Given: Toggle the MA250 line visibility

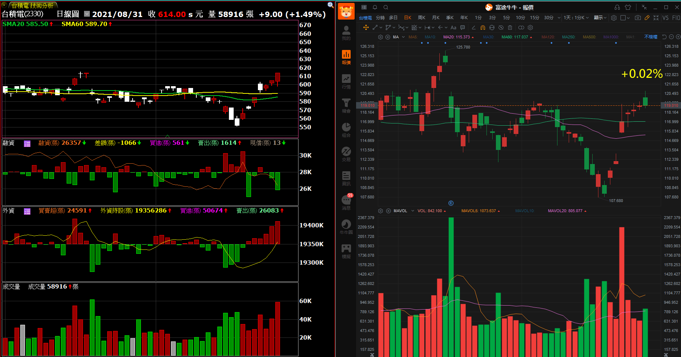Looking at the screenshot, I should (569, 37).
